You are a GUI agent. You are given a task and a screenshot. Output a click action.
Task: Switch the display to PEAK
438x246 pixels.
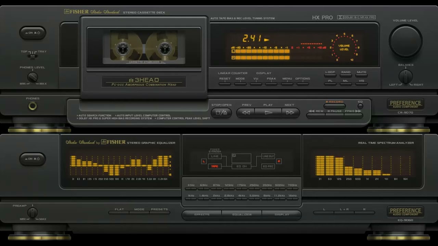tap(271, 83)
